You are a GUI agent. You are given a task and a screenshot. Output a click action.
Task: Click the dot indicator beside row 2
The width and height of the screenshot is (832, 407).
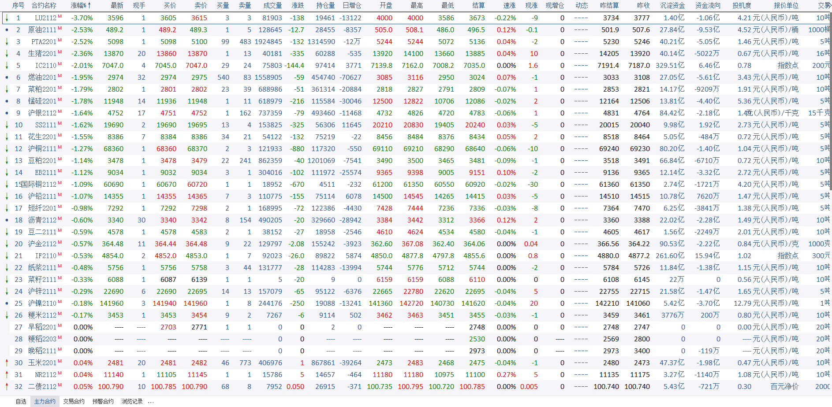point(7,30)
